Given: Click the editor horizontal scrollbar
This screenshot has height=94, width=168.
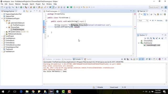Looking at the screenshot, I should [90, 56].
